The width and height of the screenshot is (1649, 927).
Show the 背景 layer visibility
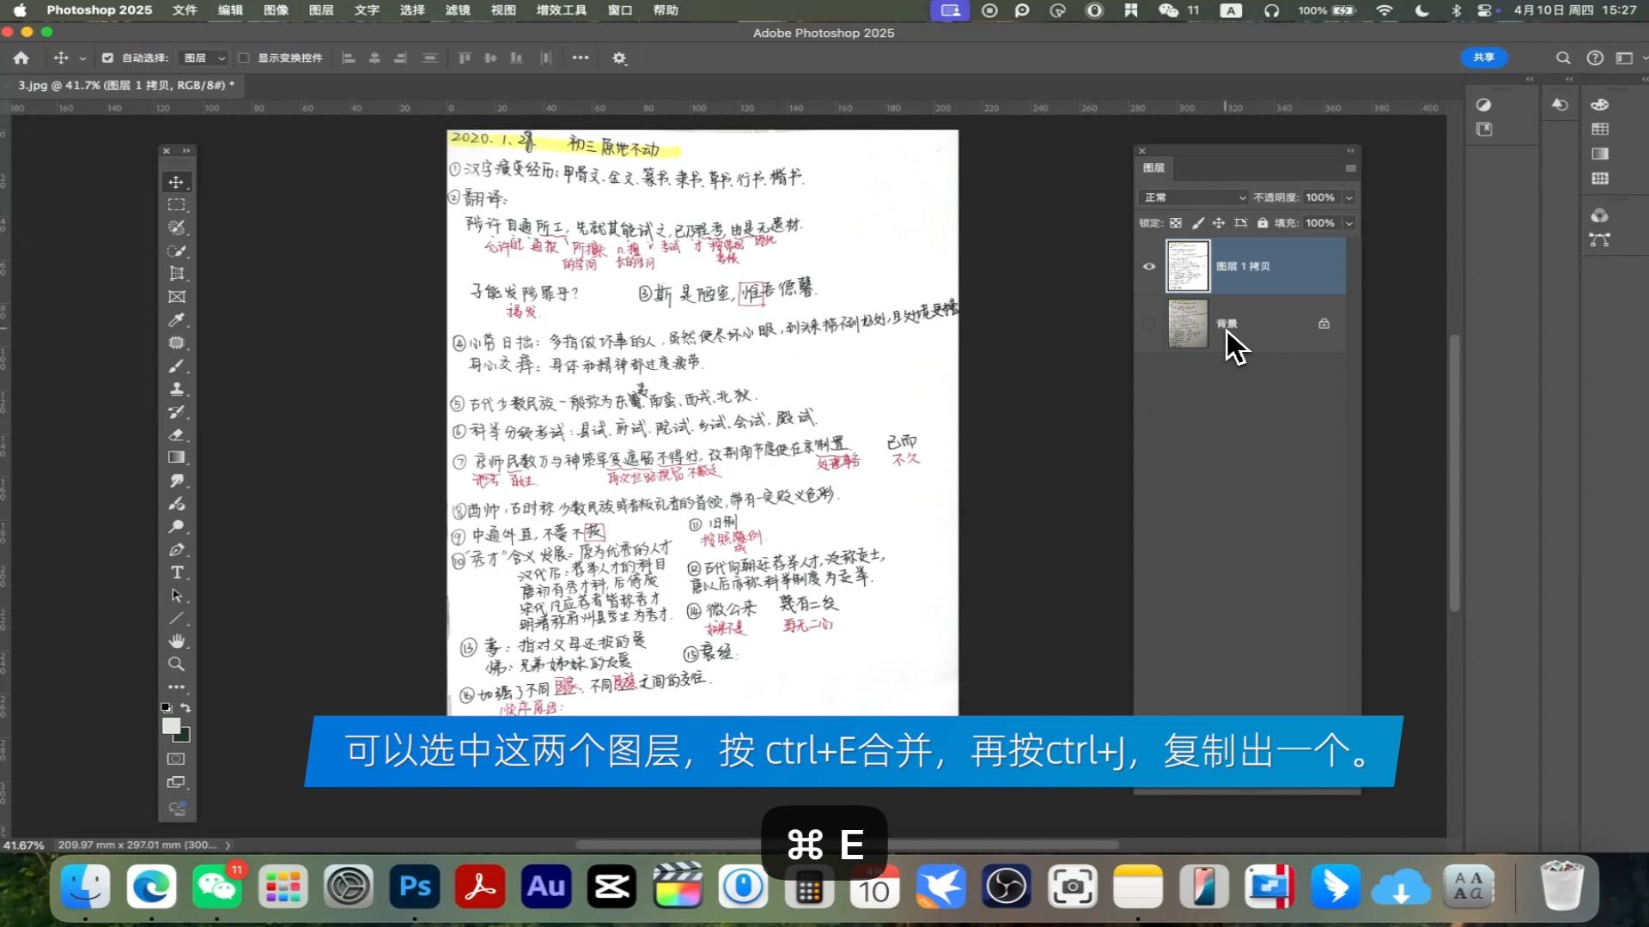(1149, 324)
